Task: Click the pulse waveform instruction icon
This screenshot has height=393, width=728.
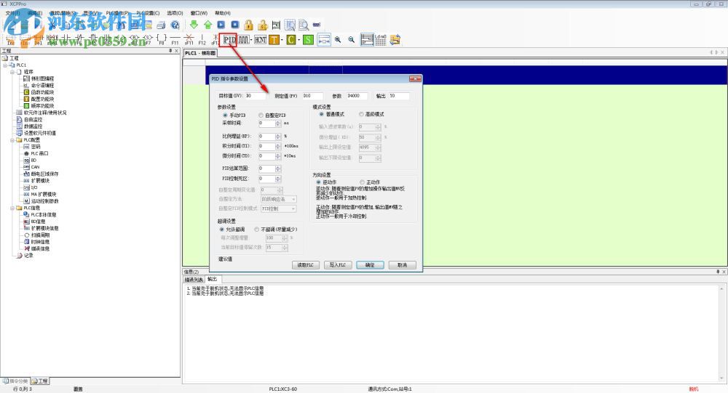Action: pyautogui.click(x=244, y=40)
